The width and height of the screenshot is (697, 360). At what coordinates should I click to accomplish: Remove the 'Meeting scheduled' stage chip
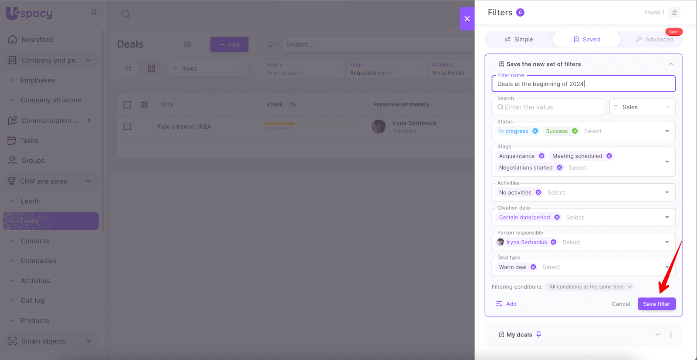[609, 156]
